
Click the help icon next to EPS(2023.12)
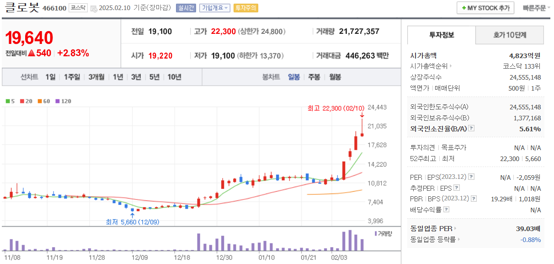click(472, 177)
